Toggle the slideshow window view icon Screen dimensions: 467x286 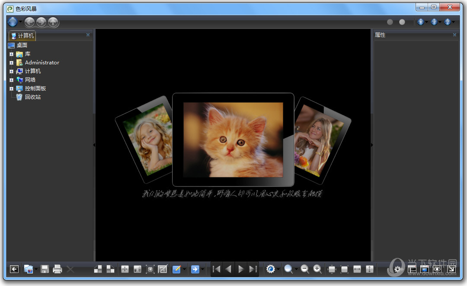point(425,269)
